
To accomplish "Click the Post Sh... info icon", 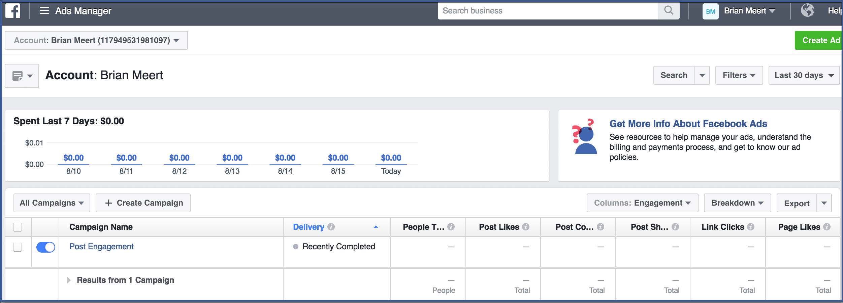I will pyautogui.click(x=675, y=227).
